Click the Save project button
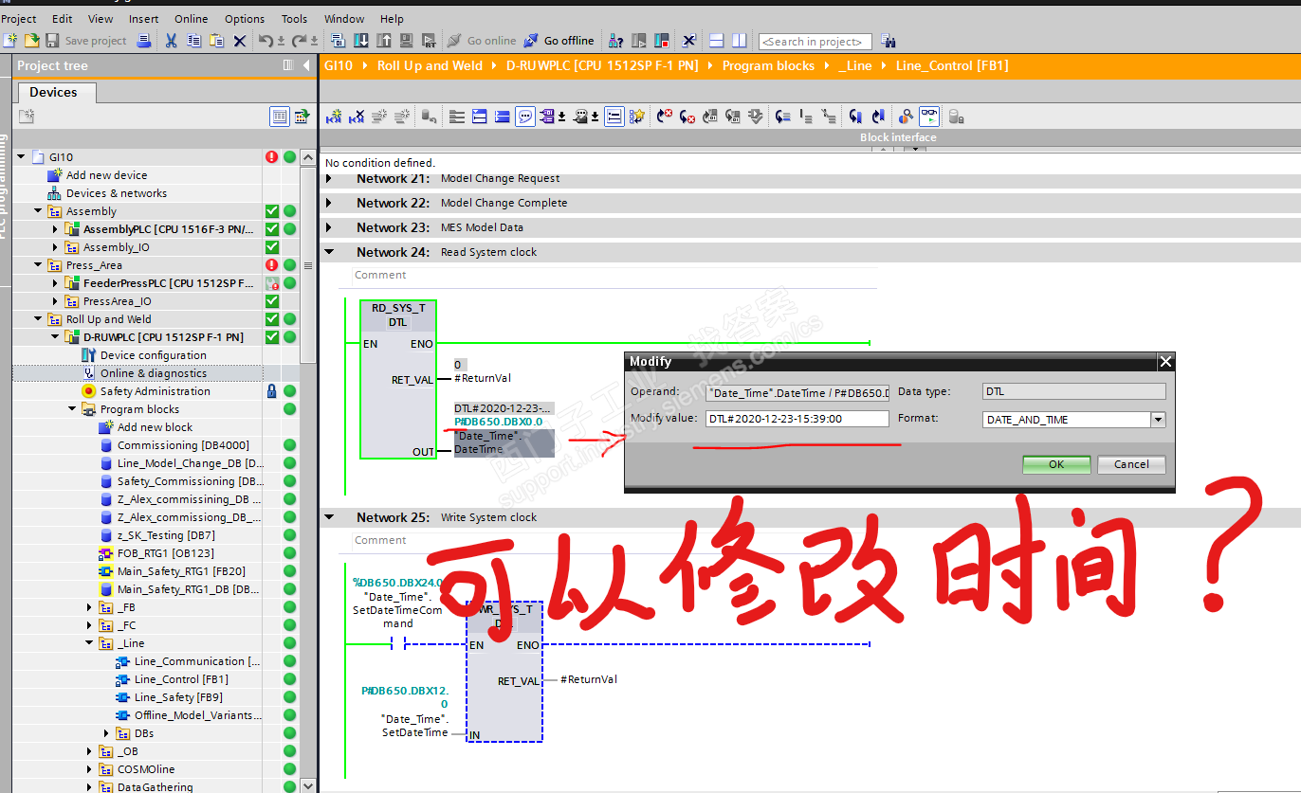Screen dimensions: 1301x793 86,41
